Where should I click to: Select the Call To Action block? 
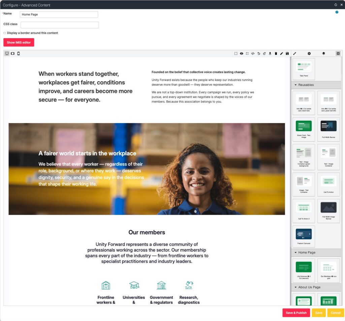click(328, 184)
